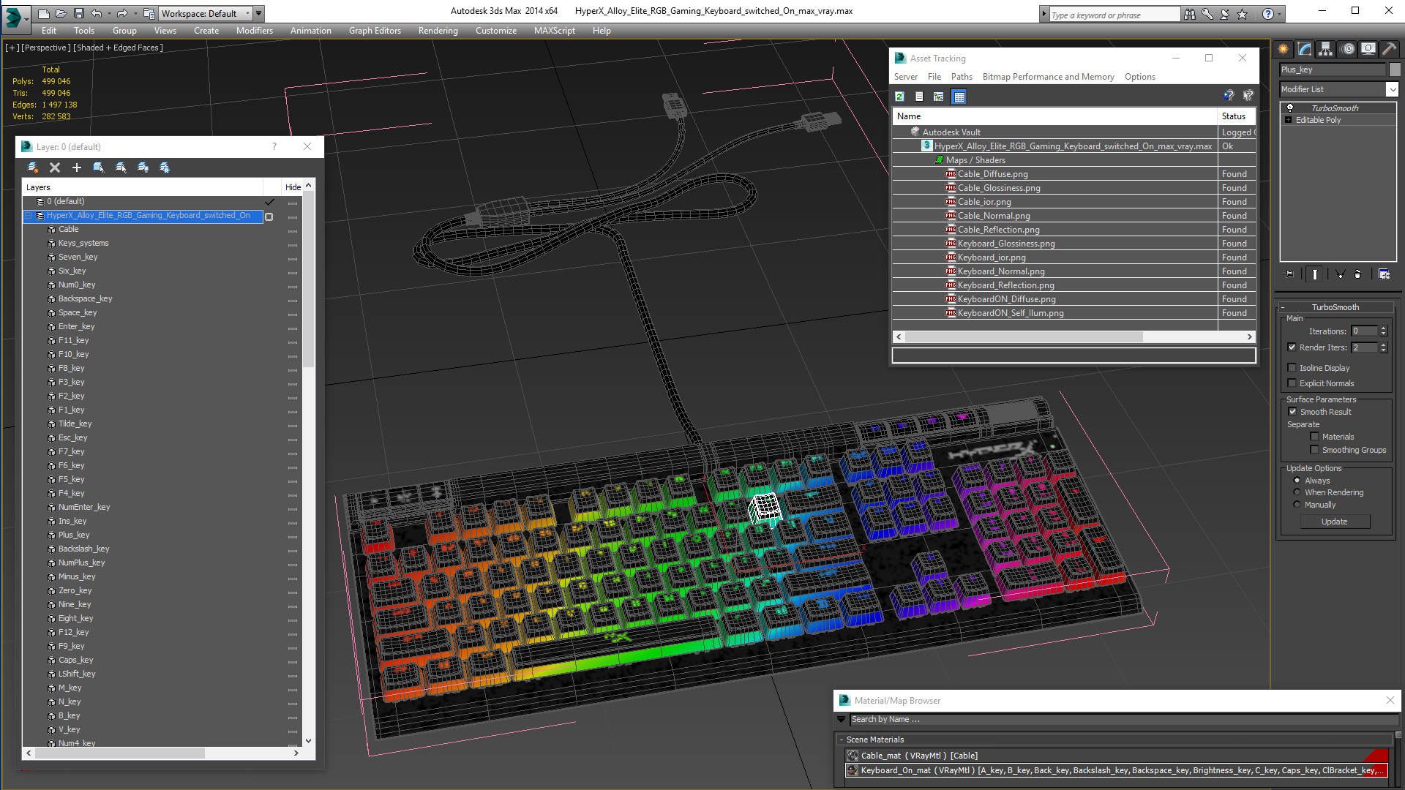1405x790 pixels.
Task: Click the viewport Shaded + Edged Faces label
Action: [118, 48]
